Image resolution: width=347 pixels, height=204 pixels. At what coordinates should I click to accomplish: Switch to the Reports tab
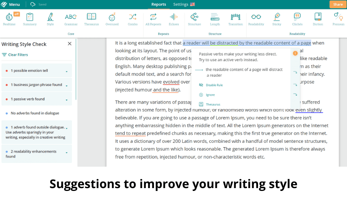[158, 4]
